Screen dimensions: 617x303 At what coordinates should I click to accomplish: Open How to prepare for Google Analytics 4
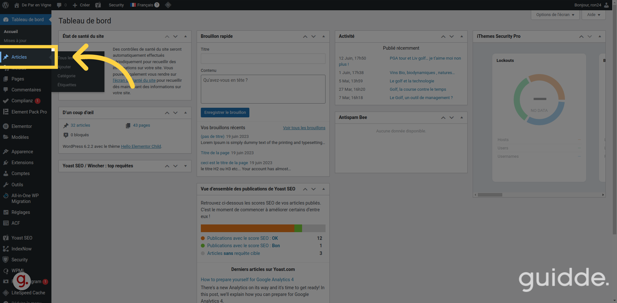(247, 280)
